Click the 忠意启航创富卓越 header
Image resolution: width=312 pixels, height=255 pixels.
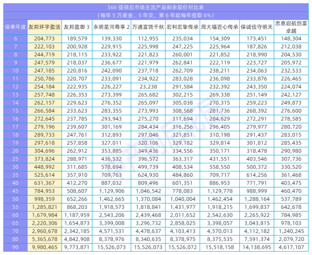point(291,27)
